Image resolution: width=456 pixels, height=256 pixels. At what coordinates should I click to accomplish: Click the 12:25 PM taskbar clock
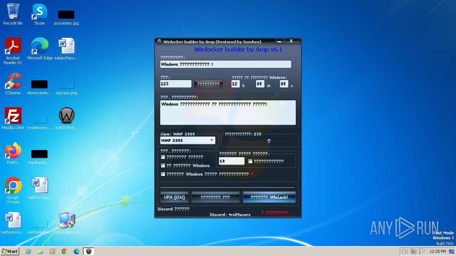(438, 251)
